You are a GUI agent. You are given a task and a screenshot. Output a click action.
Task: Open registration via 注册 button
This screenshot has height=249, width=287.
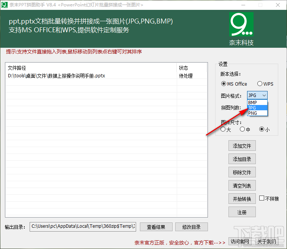(242, 212)
